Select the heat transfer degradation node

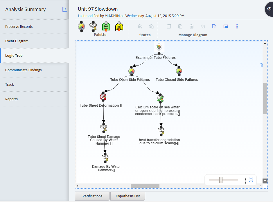click(161, 131)
